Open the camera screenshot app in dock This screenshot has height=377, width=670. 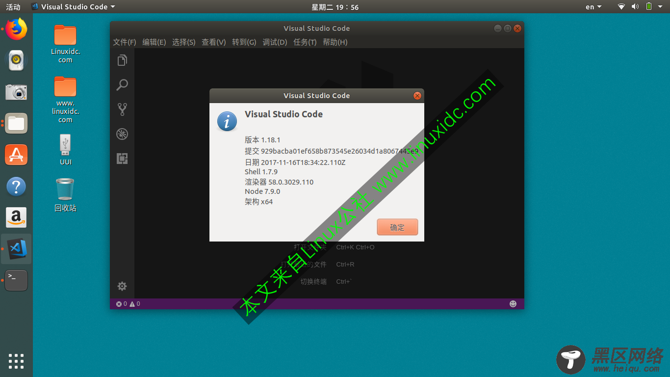(x=16, y=92)
